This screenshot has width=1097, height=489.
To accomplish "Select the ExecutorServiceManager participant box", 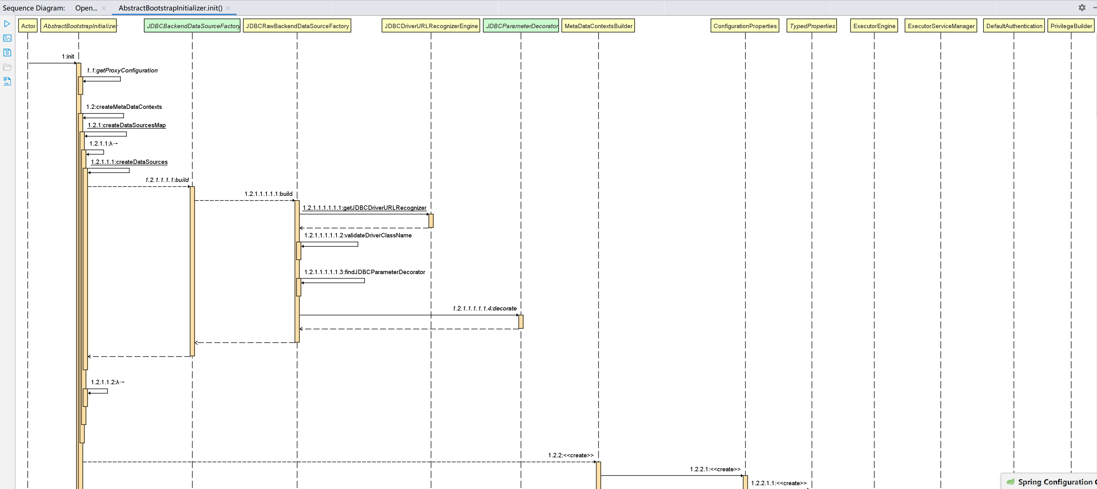I will tap(941, 26).
